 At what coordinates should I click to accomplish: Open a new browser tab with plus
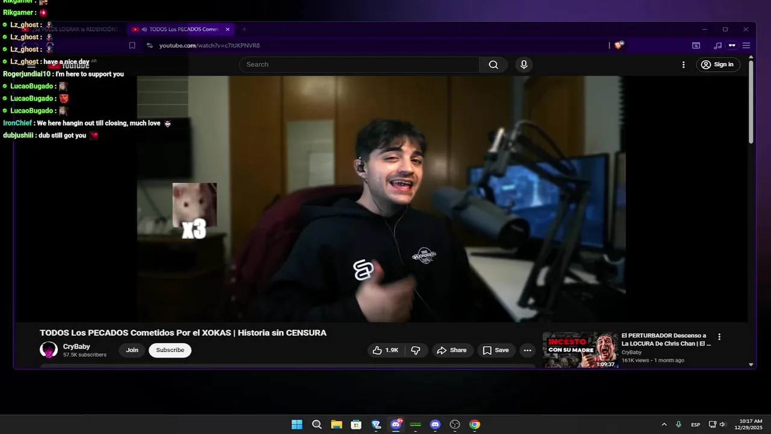(x=244, y=29)
